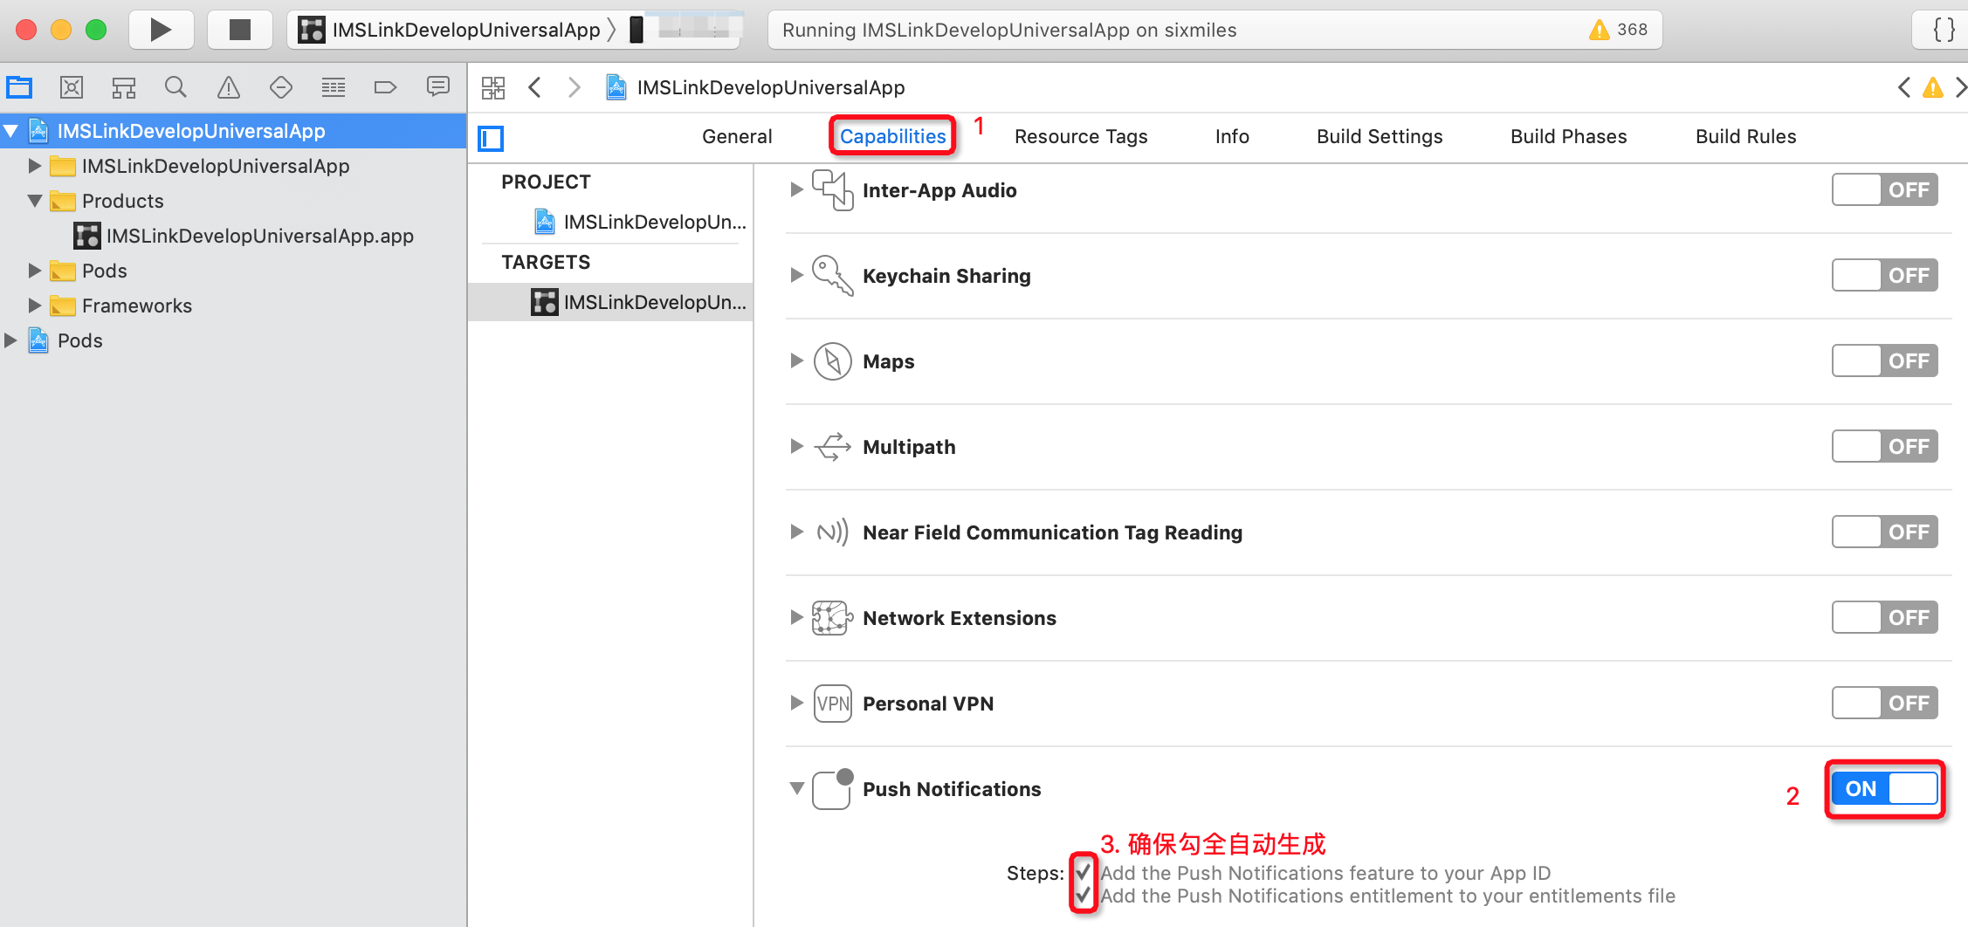Expand the Pods project at navigator bottom
This screenshot has height=927, width=1968.
click(x=10, y=340)
